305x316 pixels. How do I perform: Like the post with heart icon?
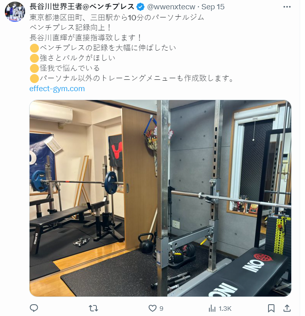tap(152, 308)
